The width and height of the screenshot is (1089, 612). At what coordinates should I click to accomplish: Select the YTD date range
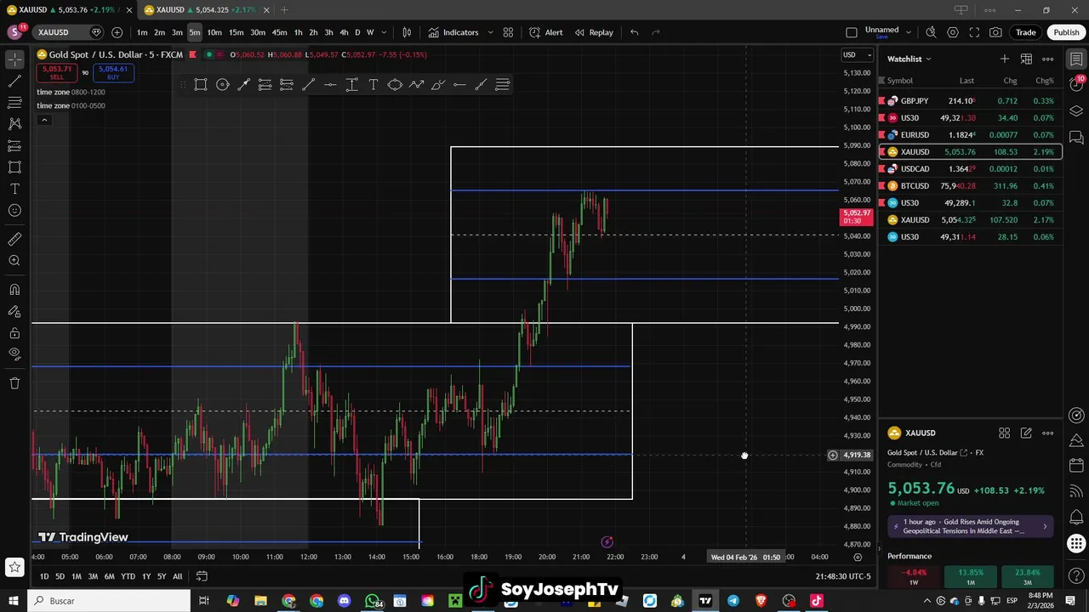point(128,576)
